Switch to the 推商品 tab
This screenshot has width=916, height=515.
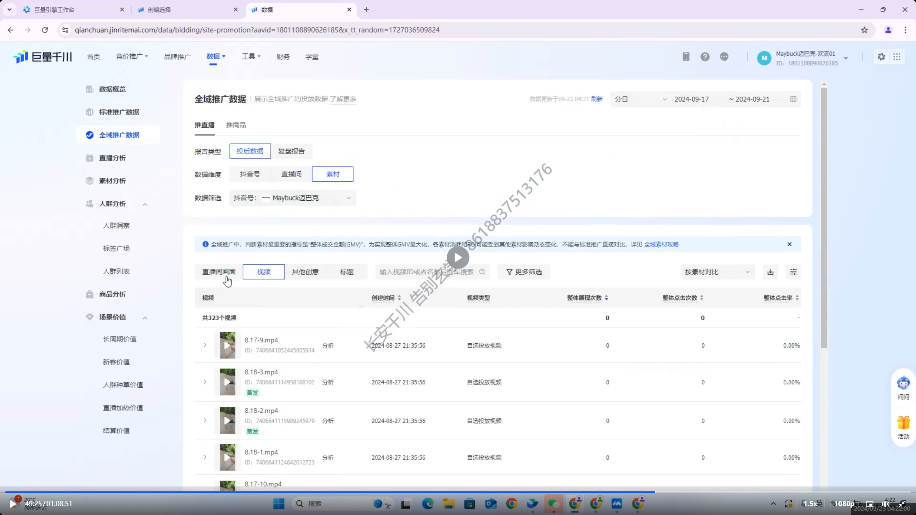[236, 125]
